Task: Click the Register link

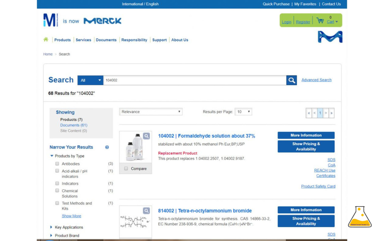Action: 303,22
